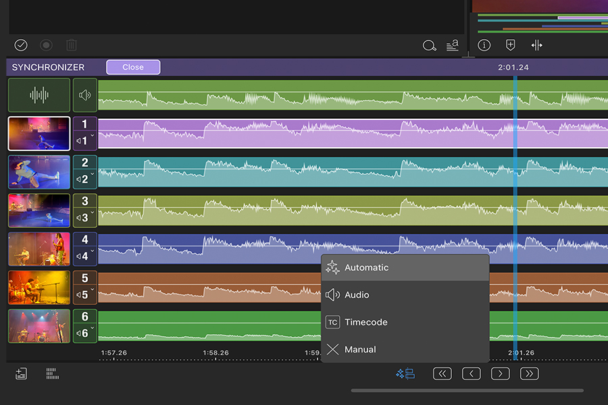Viewport: 608px width, 405px height.
Task: Click the info inspector icon
Action: [x=484, y=45]
